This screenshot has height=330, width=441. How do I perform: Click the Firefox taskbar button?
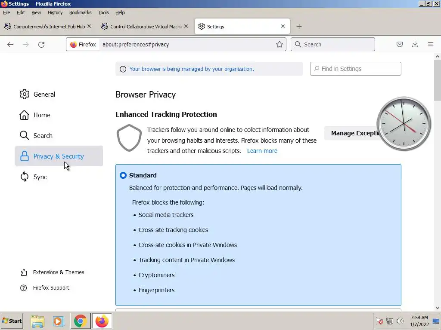click(x=102, y=321)
